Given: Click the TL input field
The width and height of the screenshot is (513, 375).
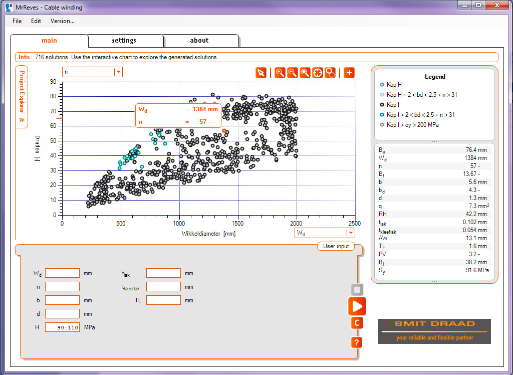Looking at the screenshot, I should (164, 300).
